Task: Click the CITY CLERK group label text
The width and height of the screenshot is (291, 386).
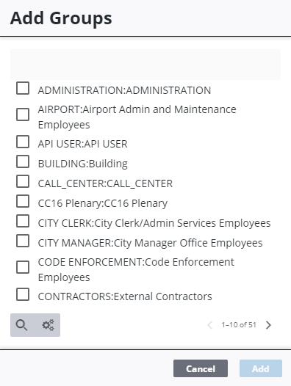Action: pos(154,223)
